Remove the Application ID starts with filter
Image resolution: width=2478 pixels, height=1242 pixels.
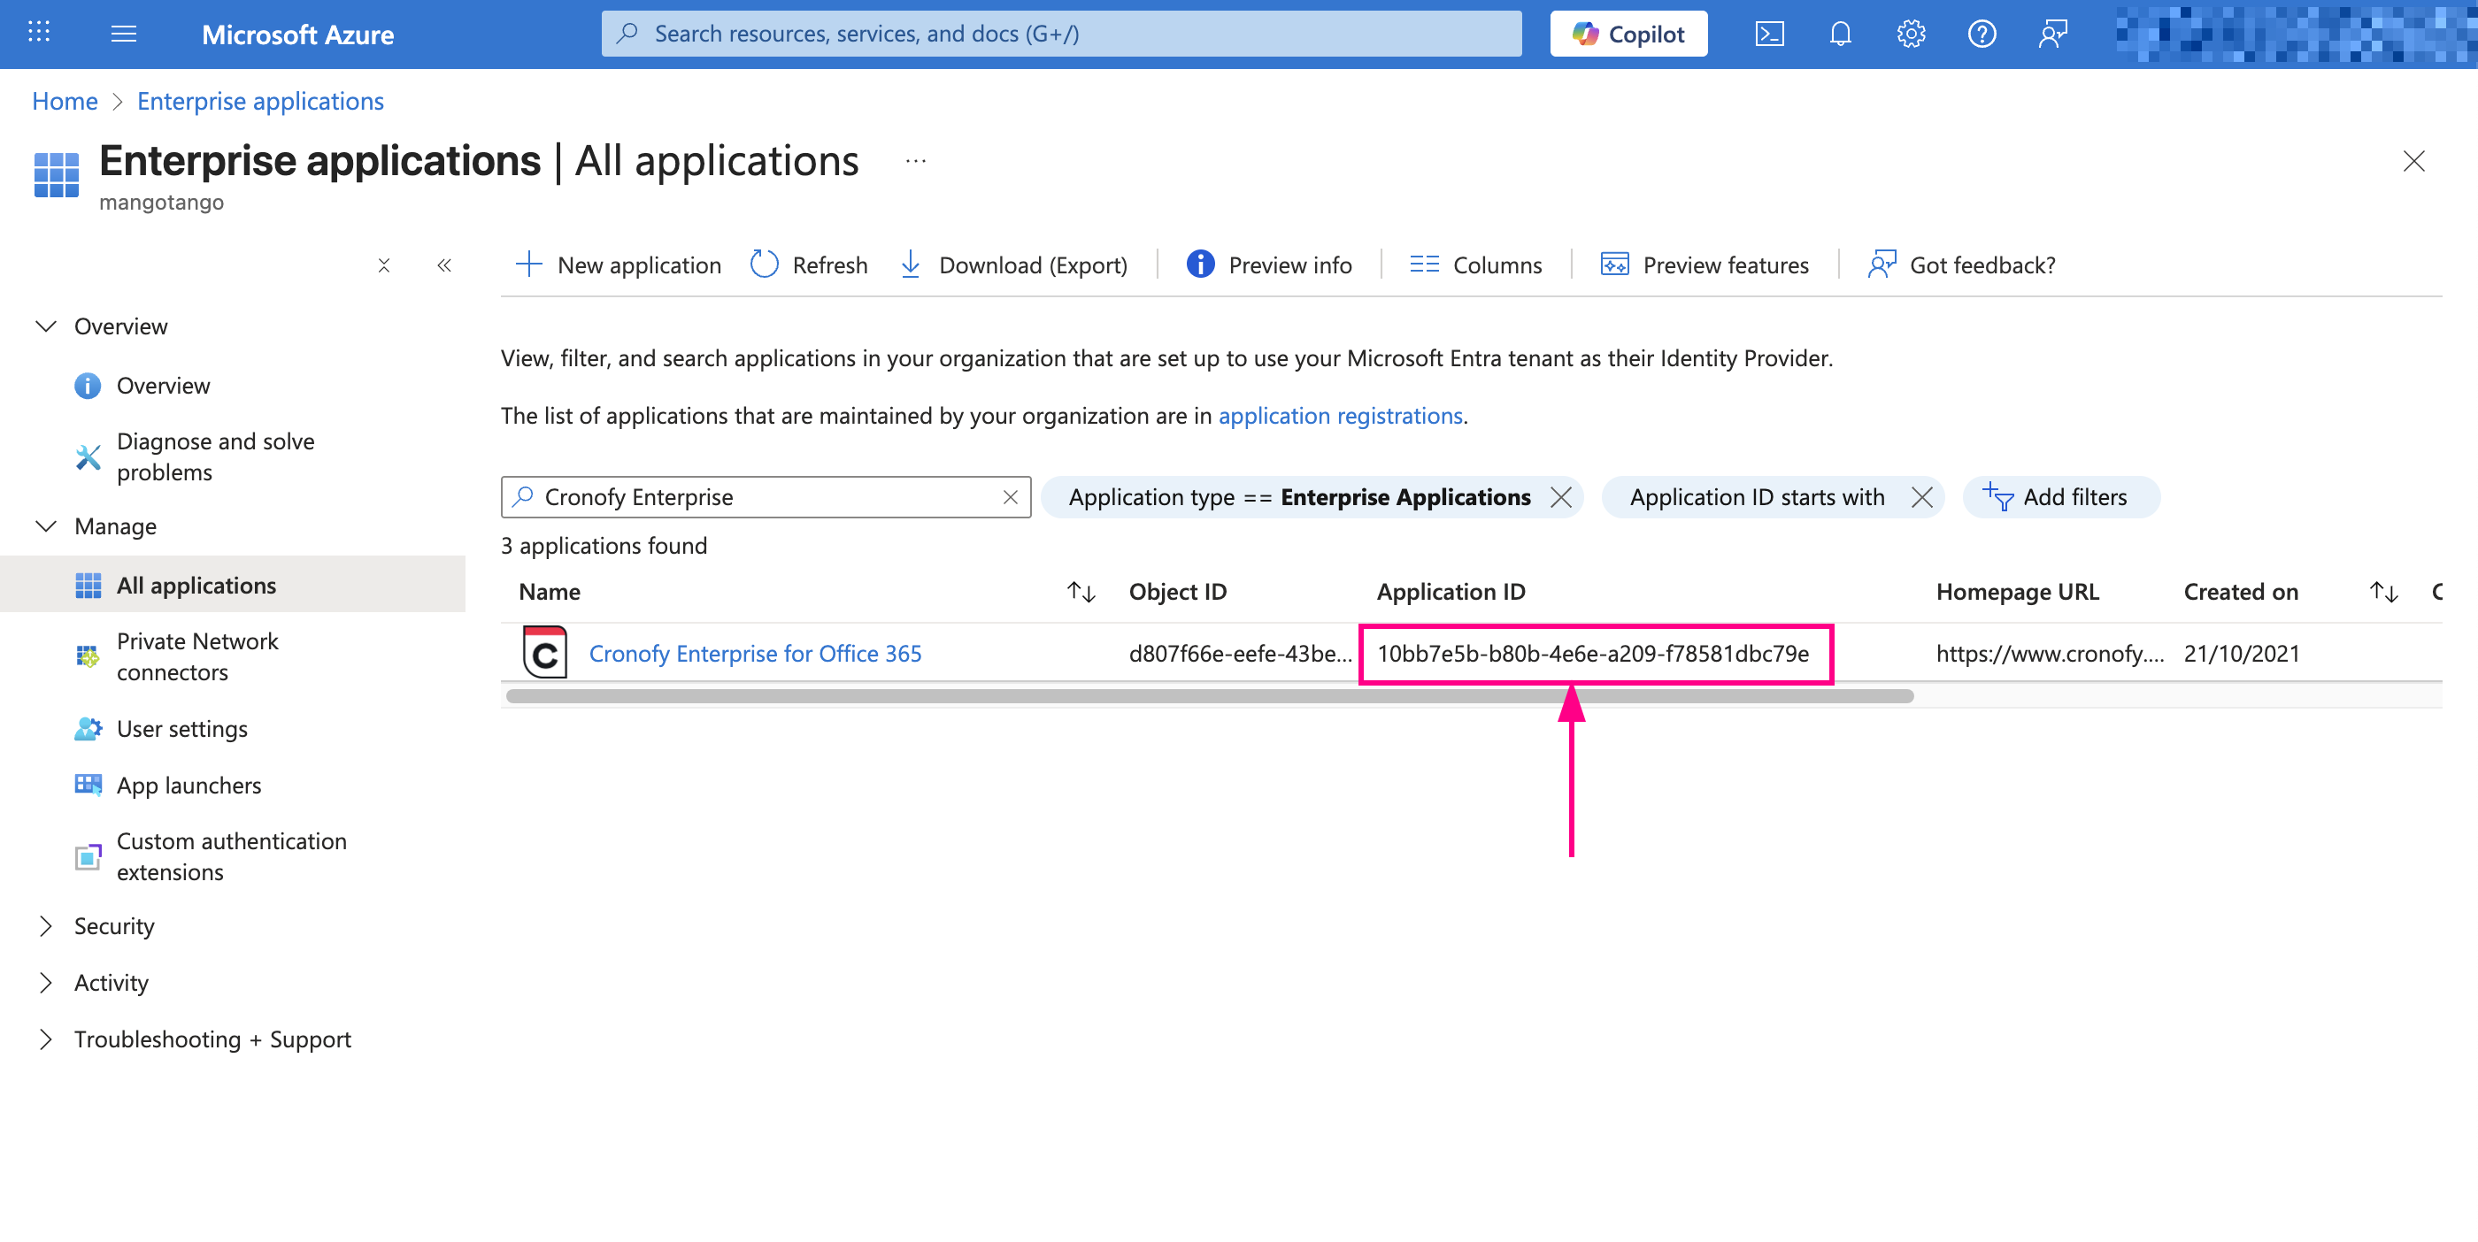pyautogui.click(x=1922, y=497)
